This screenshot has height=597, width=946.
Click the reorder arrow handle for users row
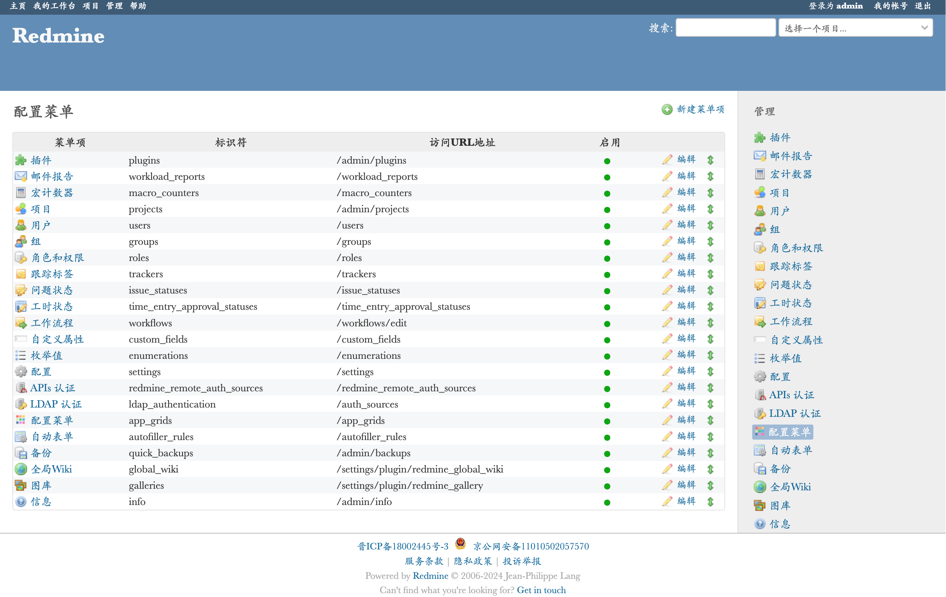pyautogui.click(x=710, y=225)
